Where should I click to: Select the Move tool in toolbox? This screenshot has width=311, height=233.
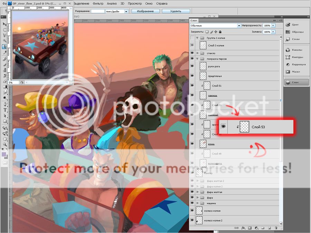click(x=4, y=24)
